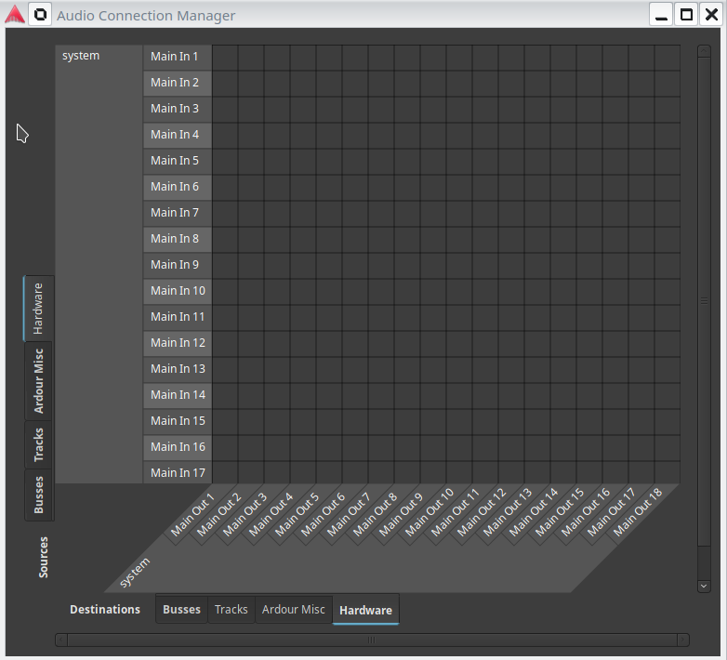Viewport: 727px width, 660px height.
Task: Show Ardour Misc destinations tab
Action: pyautogui.click(x=294, y=610)
